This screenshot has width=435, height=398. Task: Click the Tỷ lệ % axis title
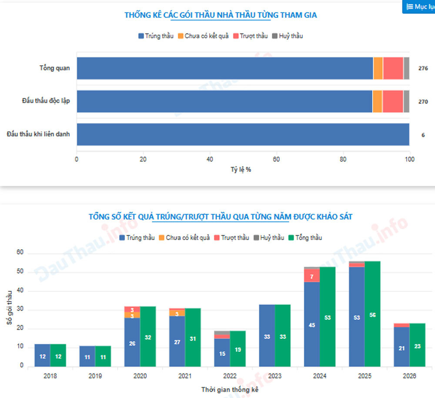241,170
